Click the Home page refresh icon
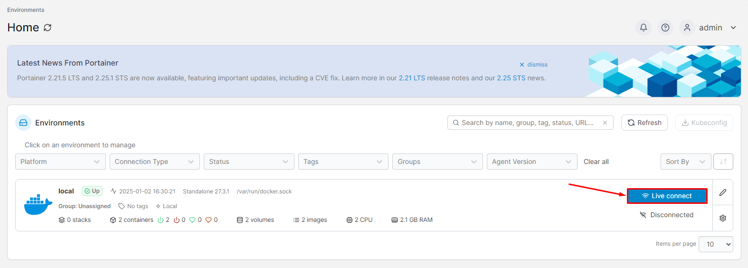Viewport: 748px width, 268px height. pos(47,28)
